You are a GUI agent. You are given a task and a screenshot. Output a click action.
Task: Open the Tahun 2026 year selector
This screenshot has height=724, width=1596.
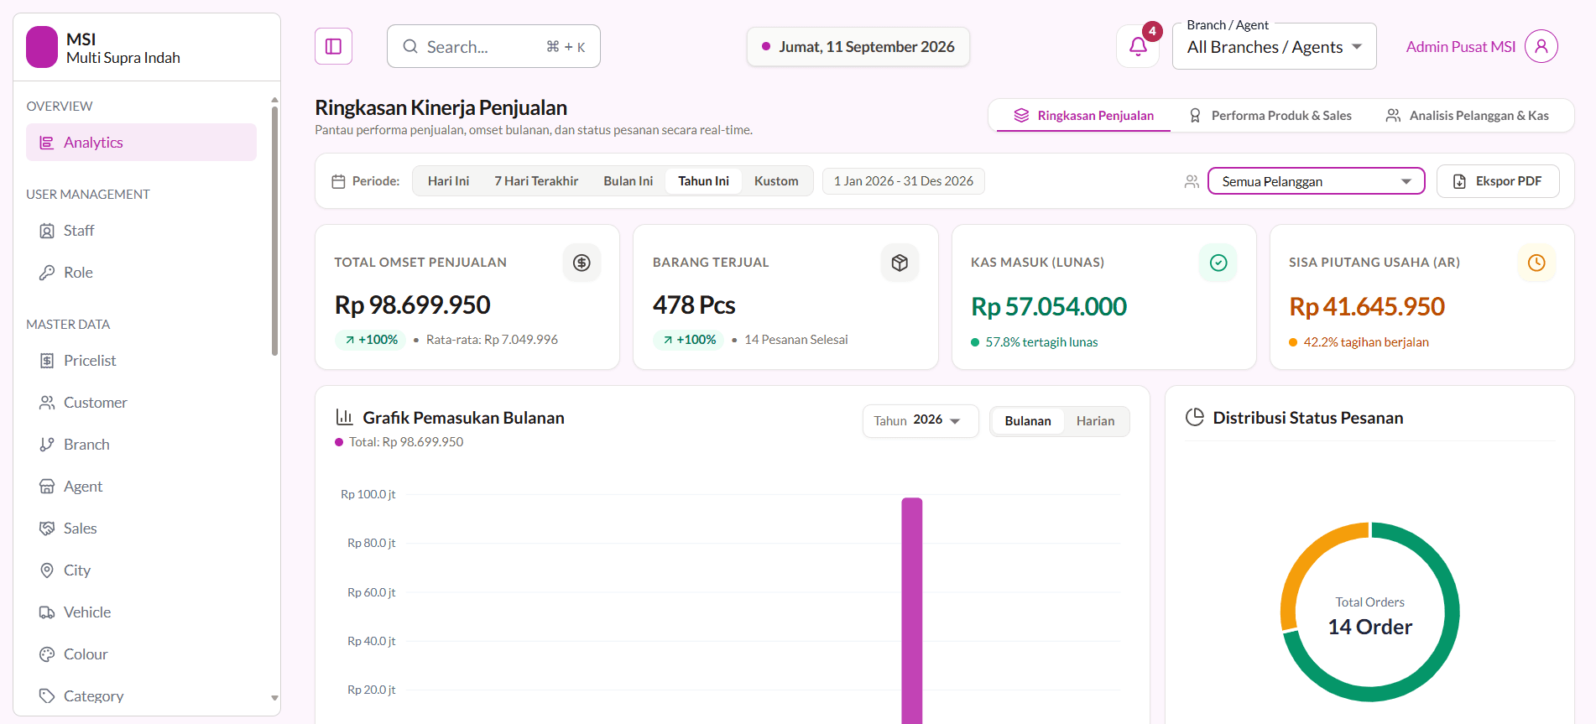pyautogui.click(x=920, y=420)
